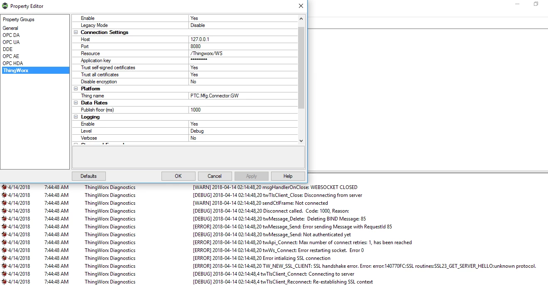Click scroll down arrow of property grid

(301, 141)
